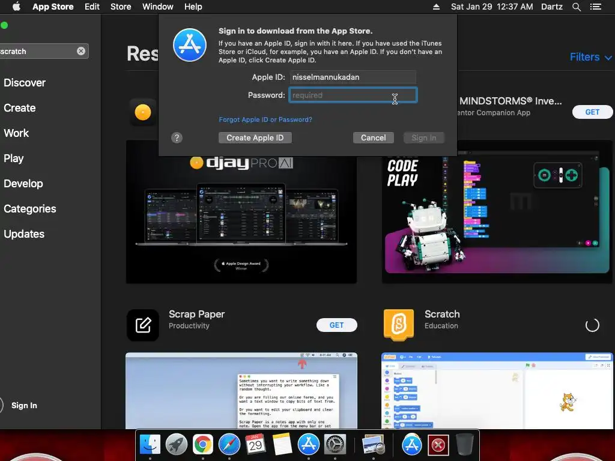Open the MINDSTORMS Code Play screenshot
Screen dimensions: 615x461
pyautogui.click(x=497, y=212)
